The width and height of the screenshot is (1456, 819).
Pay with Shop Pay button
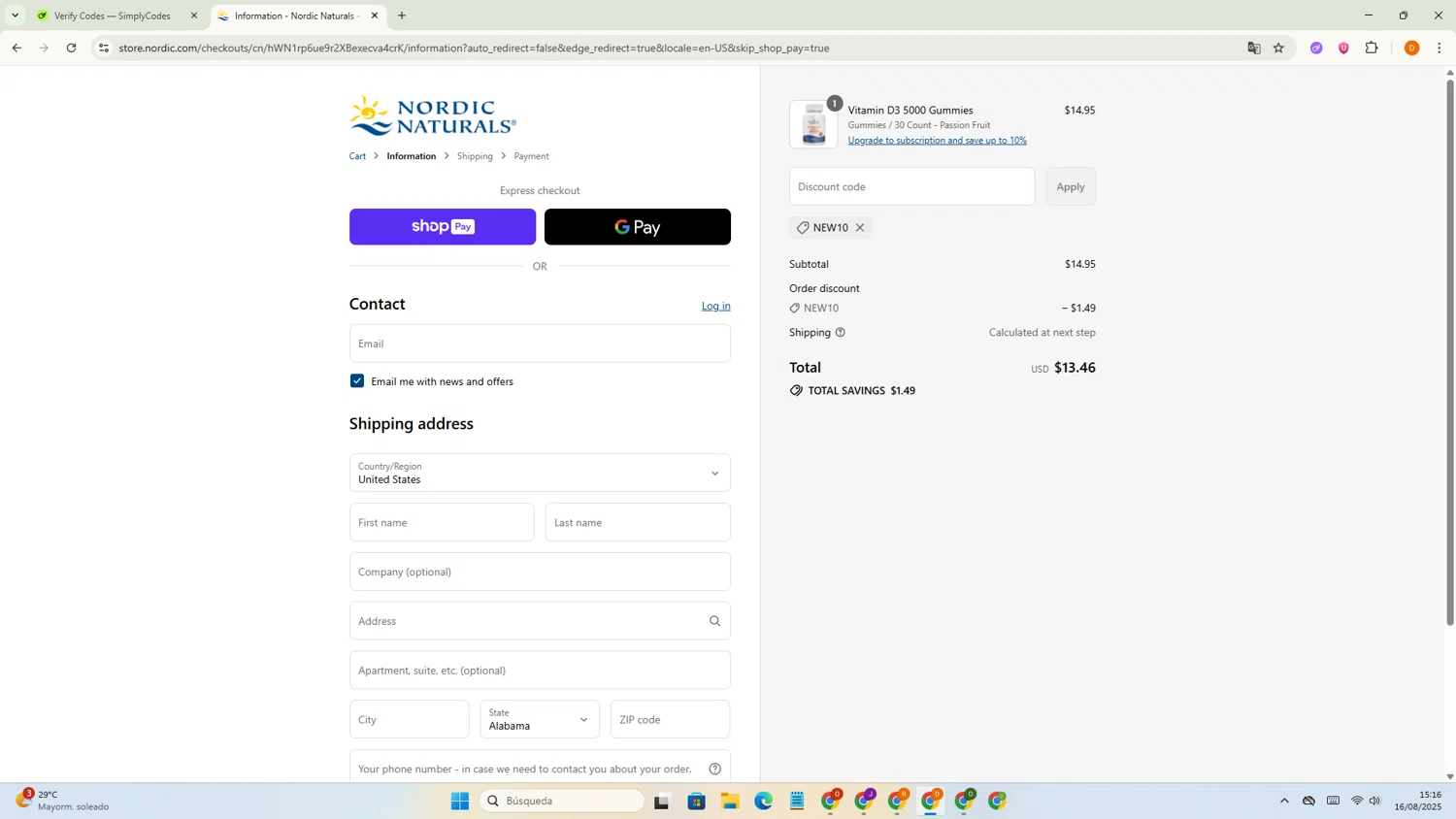pyautogui.click(x=443, y=227)
